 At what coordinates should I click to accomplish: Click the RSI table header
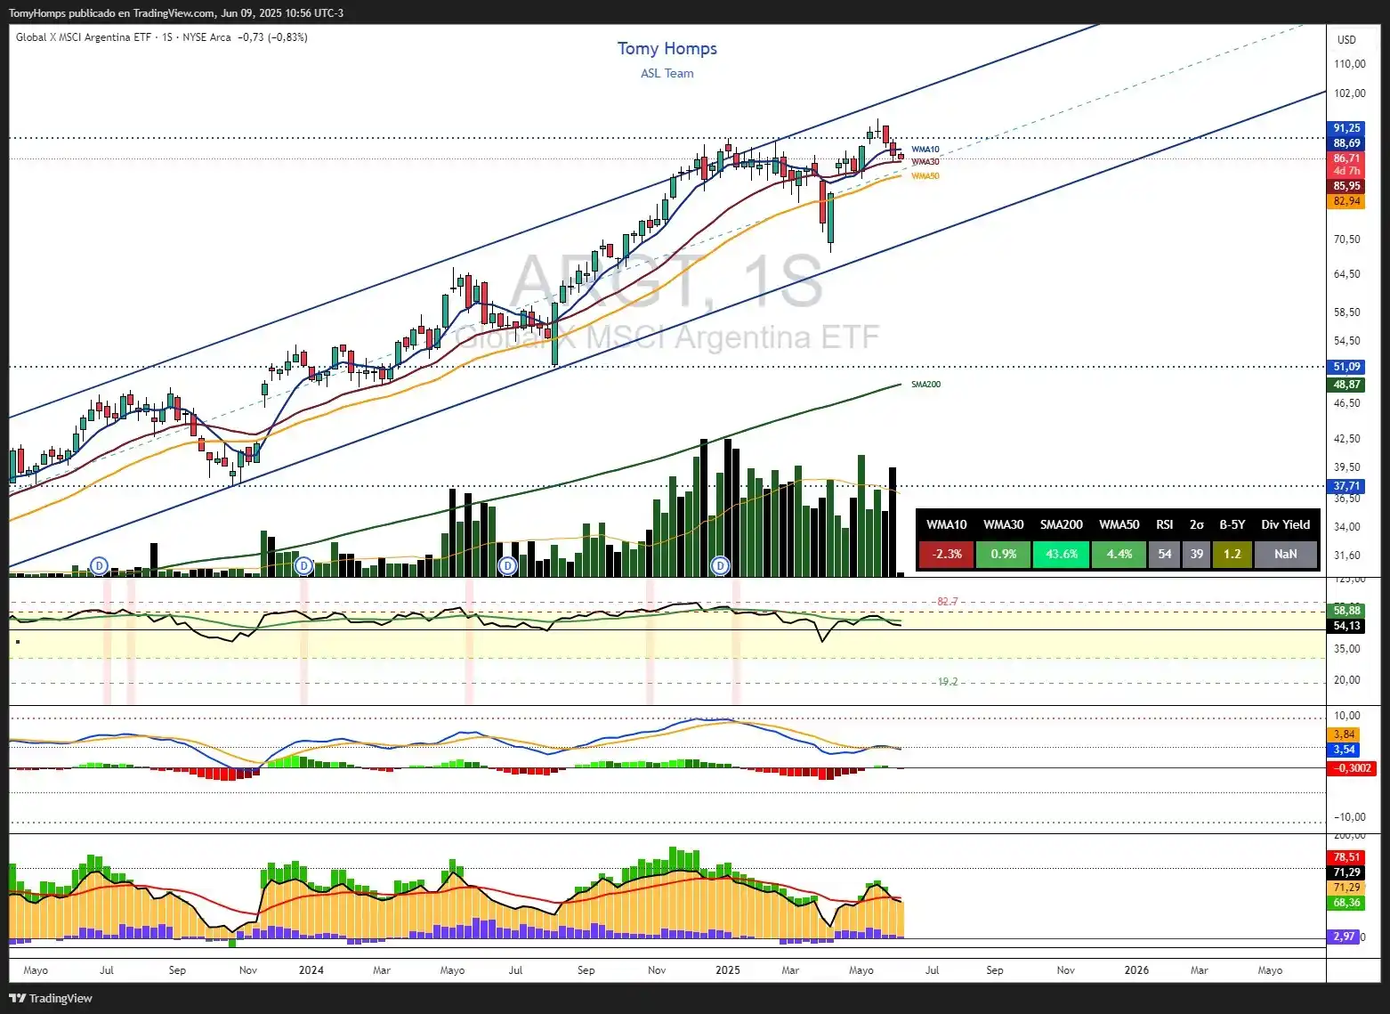(1164, 524)
